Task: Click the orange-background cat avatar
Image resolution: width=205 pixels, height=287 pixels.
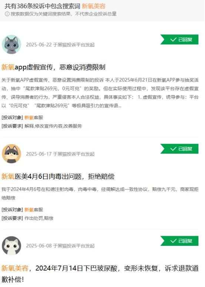Action: click(11, 154)
